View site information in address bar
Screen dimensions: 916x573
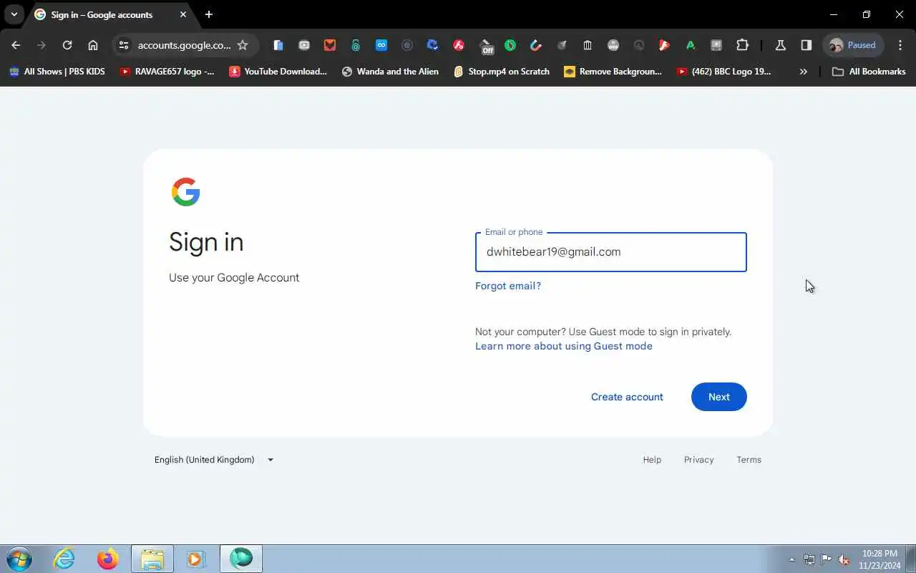(x=124, y=45)
